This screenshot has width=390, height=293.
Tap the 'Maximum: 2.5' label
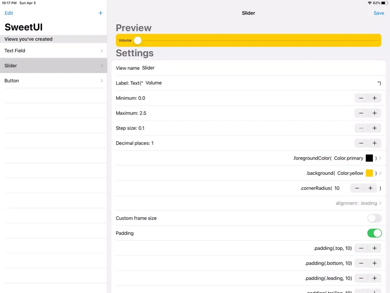(131, 113)
